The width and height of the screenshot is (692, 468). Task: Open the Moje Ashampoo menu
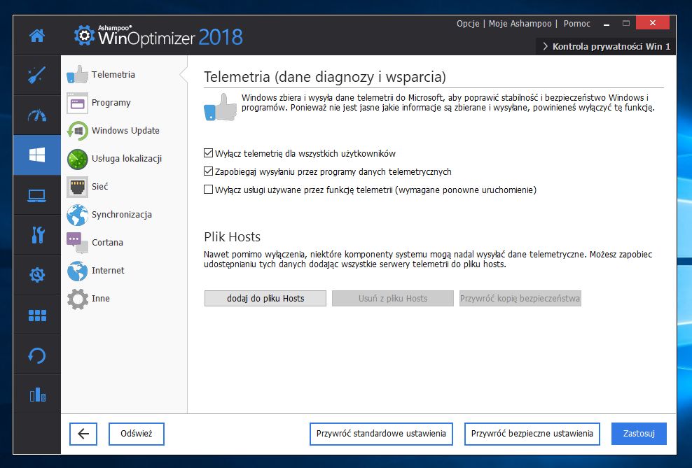(520, 23)
